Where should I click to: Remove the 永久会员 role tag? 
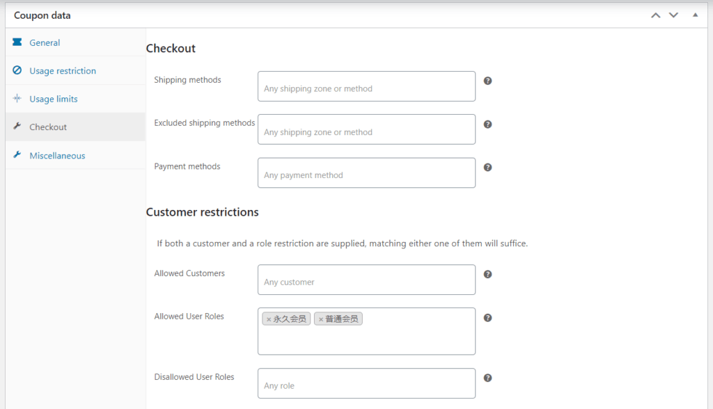pos(269,319)
